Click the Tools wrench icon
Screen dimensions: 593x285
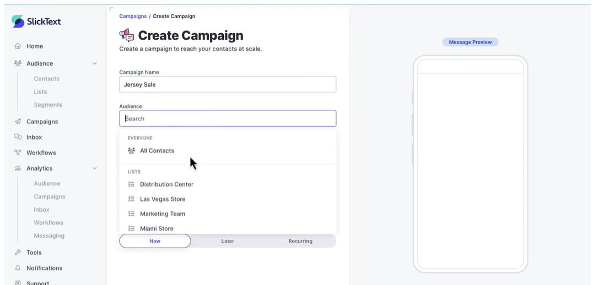18,252
